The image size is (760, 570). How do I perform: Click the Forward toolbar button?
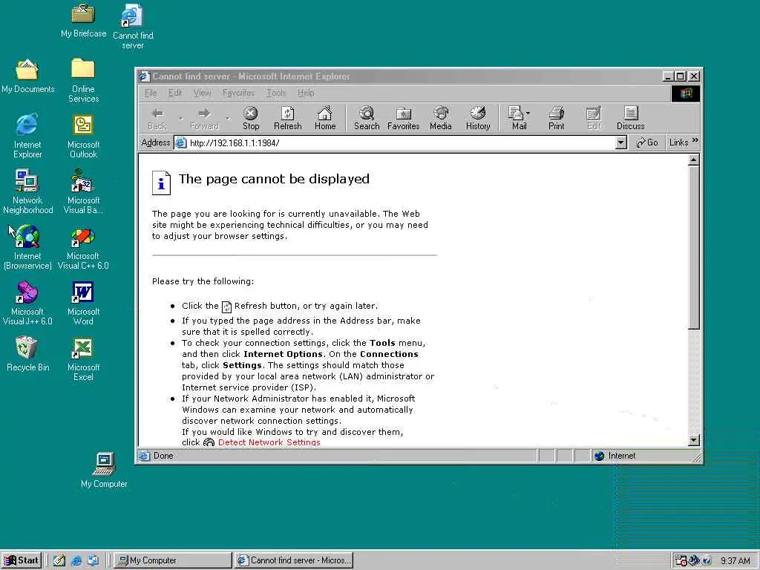[x=205, y=118]
